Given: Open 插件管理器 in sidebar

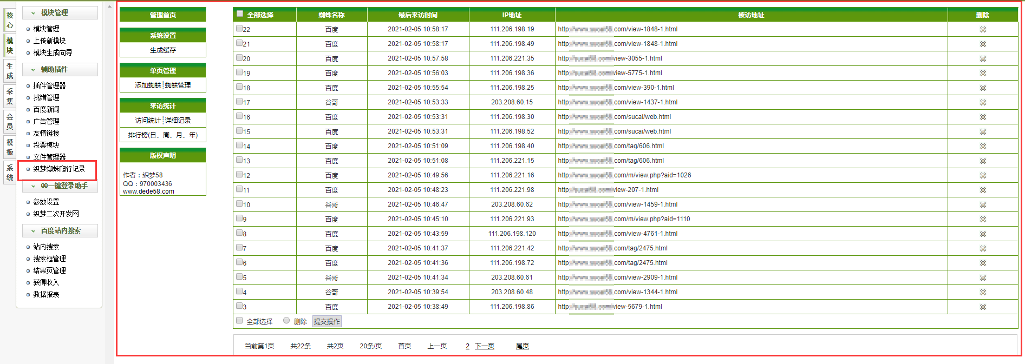Looking at the screenshot, I should (x=49, y=85).
